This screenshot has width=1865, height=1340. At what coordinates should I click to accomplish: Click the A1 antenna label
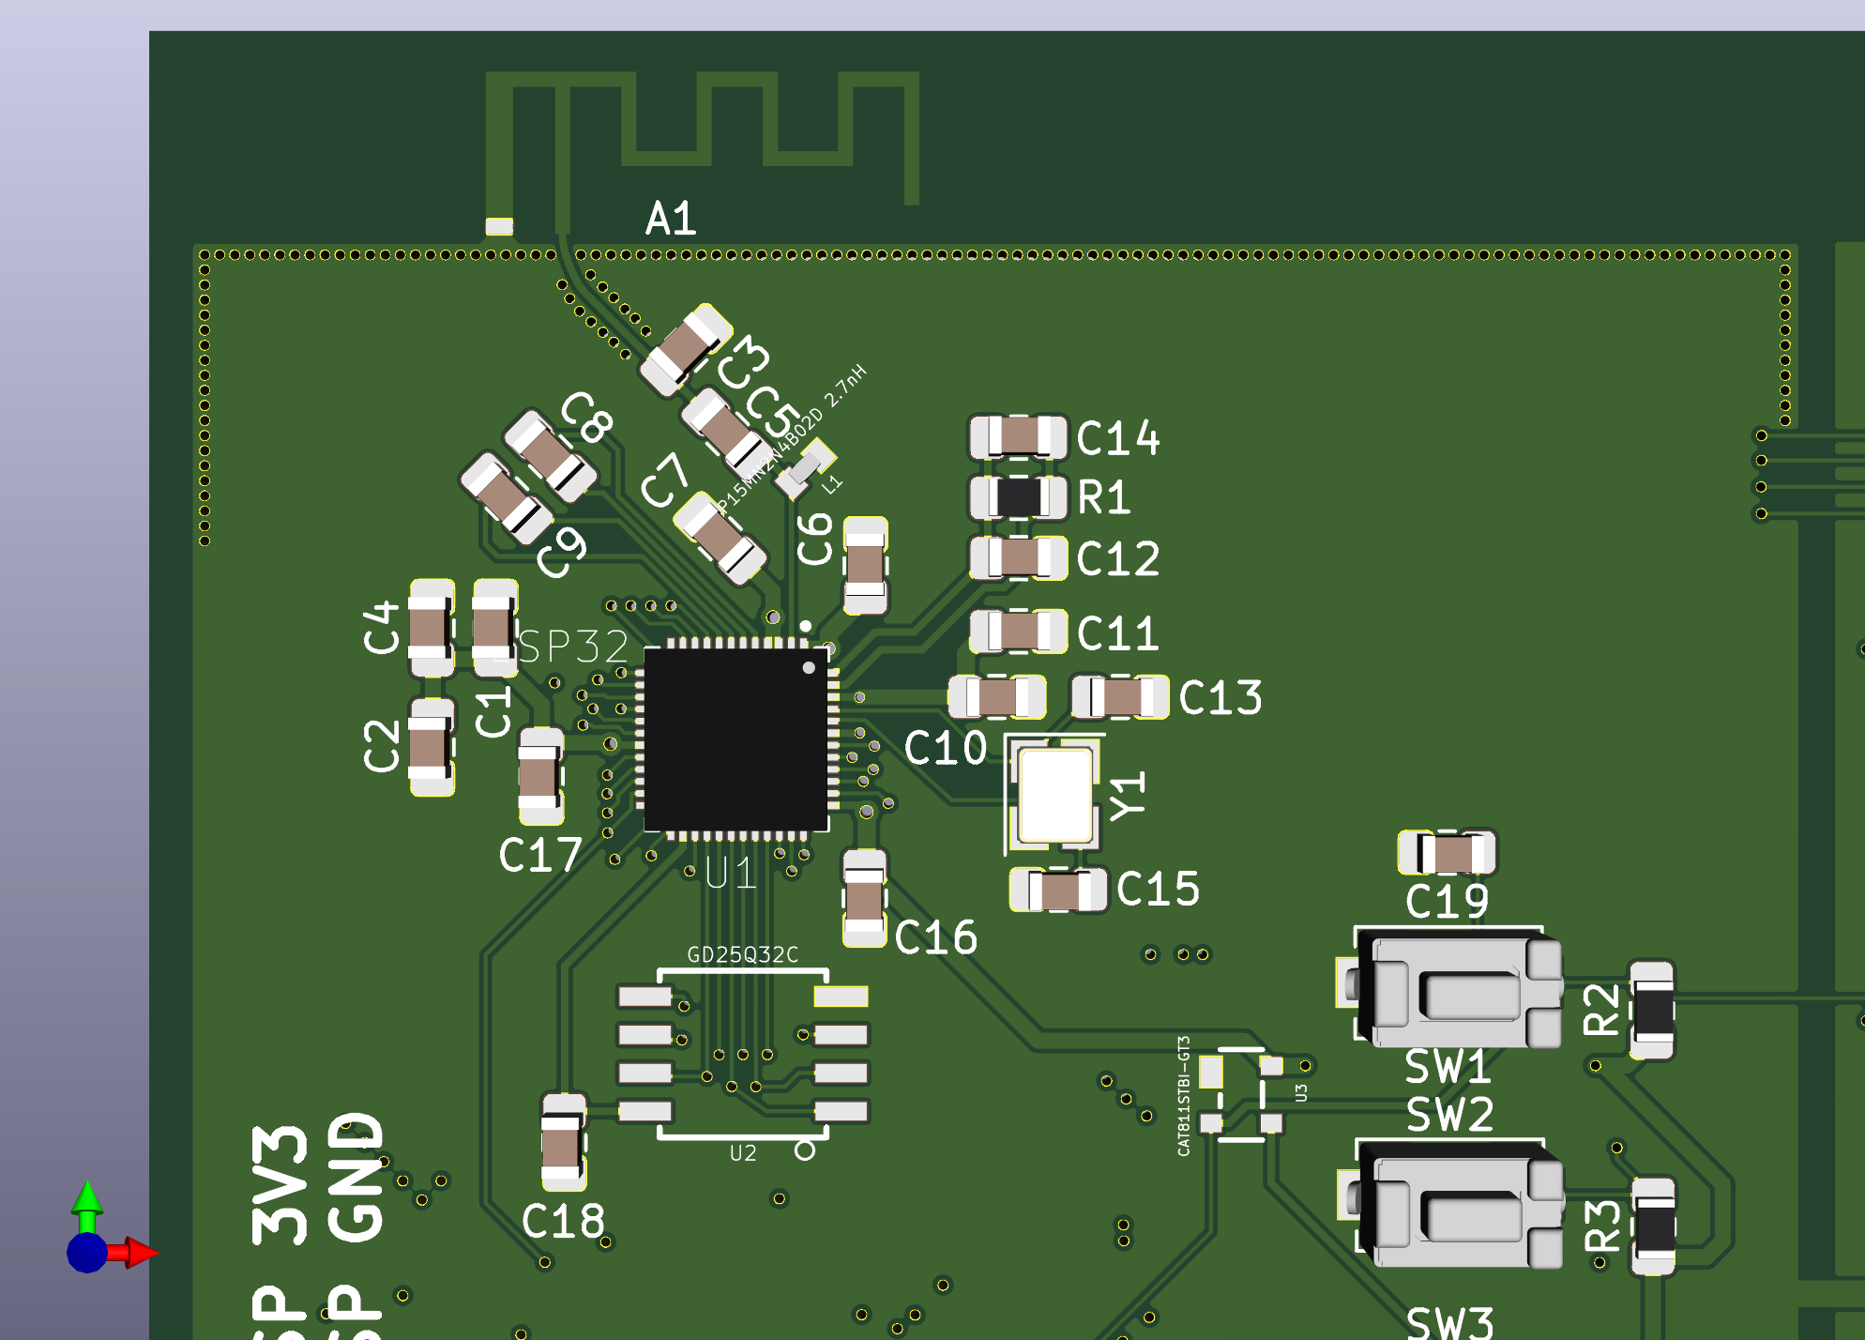671,219
